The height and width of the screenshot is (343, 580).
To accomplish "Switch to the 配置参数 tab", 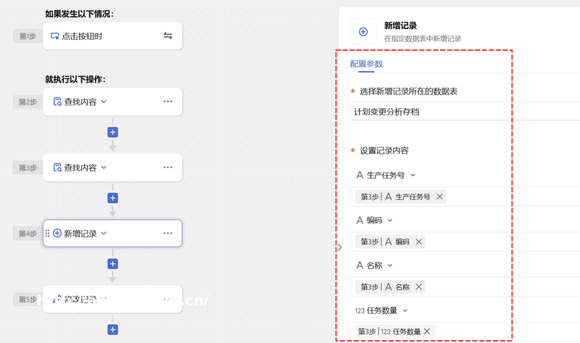I will (366, 64).
